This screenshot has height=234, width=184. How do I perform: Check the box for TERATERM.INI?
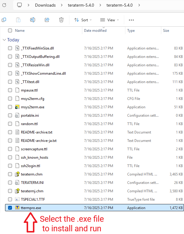pos(10,182)
